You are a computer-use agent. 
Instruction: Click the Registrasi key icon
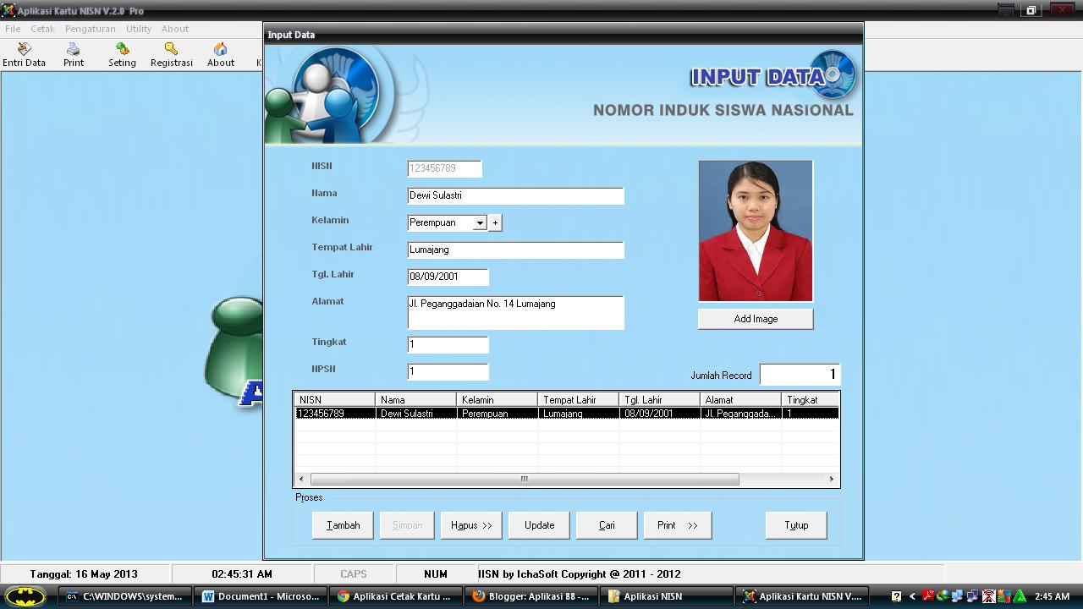tap(171, 54)
